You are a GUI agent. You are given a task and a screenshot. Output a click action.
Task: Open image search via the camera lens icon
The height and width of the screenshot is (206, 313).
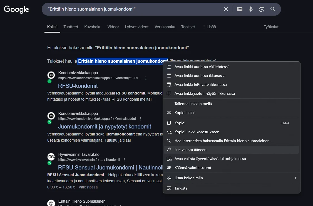tap(262, 9)
